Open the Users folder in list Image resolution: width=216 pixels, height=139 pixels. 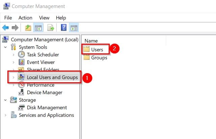[x=97, y=50]
